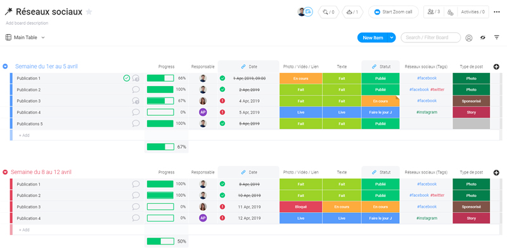Star the Réseaux sociaux board as favorite
507x252 pixels.
click(89, 12)
